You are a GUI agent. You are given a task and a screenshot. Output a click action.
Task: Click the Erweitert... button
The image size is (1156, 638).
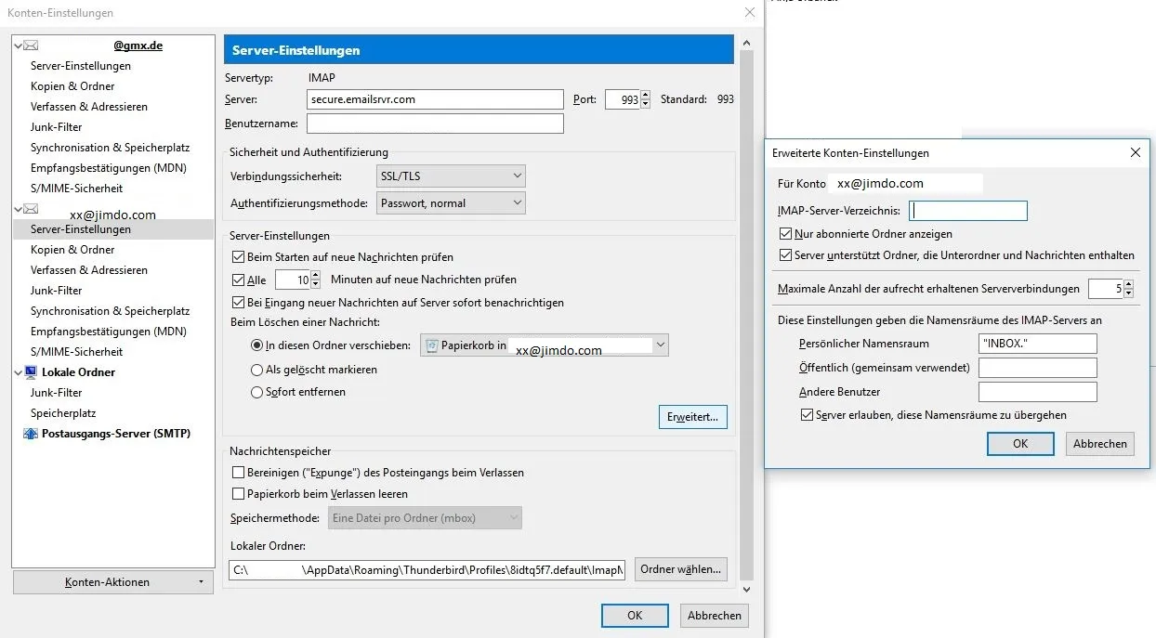point(692,417)
